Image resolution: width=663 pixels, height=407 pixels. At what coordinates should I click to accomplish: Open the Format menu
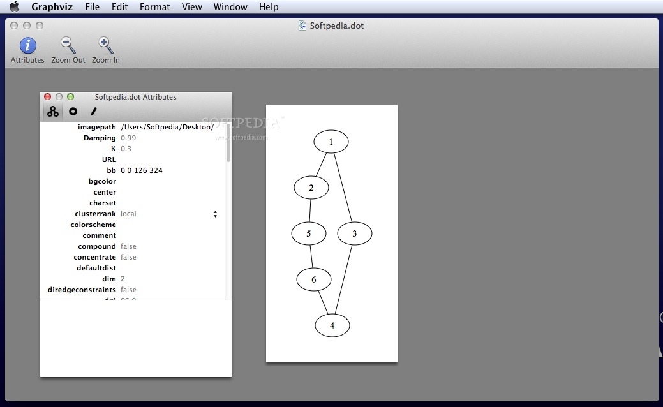tap(155, 7)
